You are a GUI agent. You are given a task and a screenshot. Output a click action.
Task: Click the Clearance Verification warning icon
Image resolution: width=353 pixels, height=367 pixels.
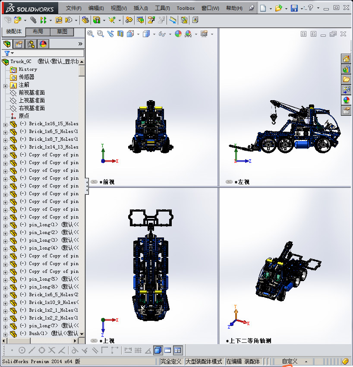184,20
